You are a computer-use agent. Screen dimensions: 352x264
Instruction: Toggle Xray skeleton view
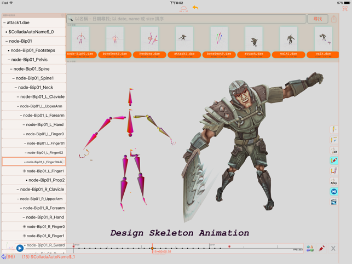point(333,181)
